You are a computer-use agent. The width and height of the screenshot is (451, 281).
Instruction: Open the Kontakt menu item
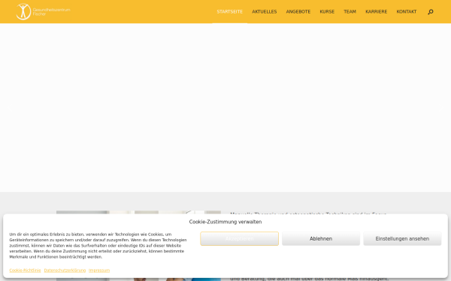407,12
